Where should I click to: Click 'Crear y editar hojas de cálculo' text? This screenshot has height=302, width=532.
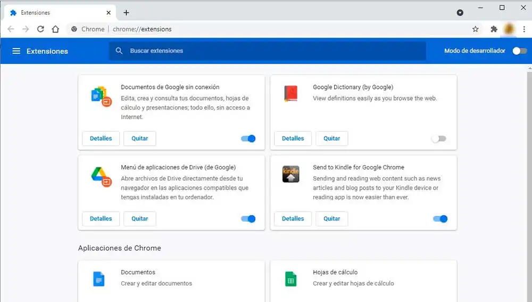click(354, 283)
